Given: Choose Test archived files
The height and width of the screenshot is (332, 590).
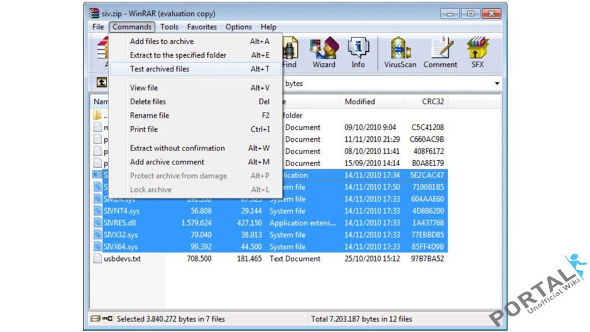Looking at the screenshot, I should tap(196, 69).
